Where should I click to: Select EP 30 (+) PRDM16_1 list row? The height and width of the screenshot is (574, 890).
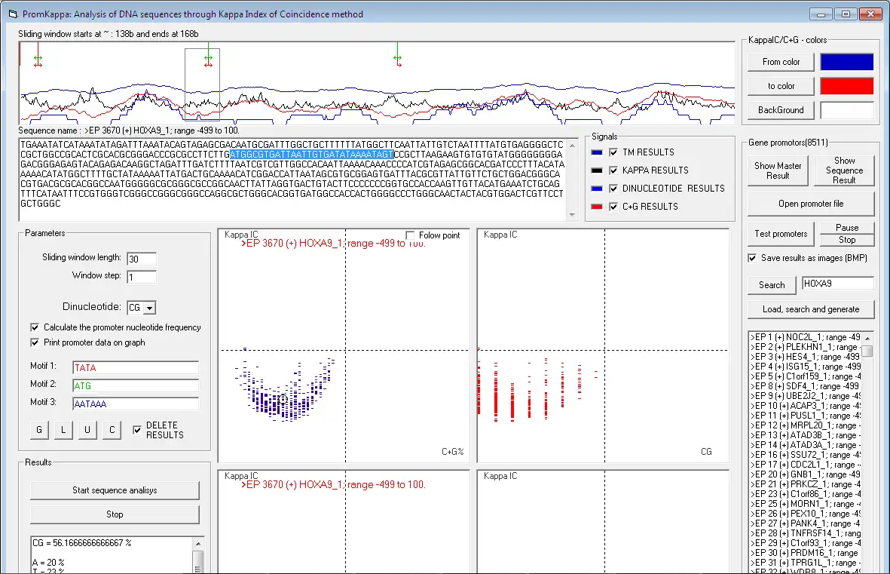click(806, 553)
